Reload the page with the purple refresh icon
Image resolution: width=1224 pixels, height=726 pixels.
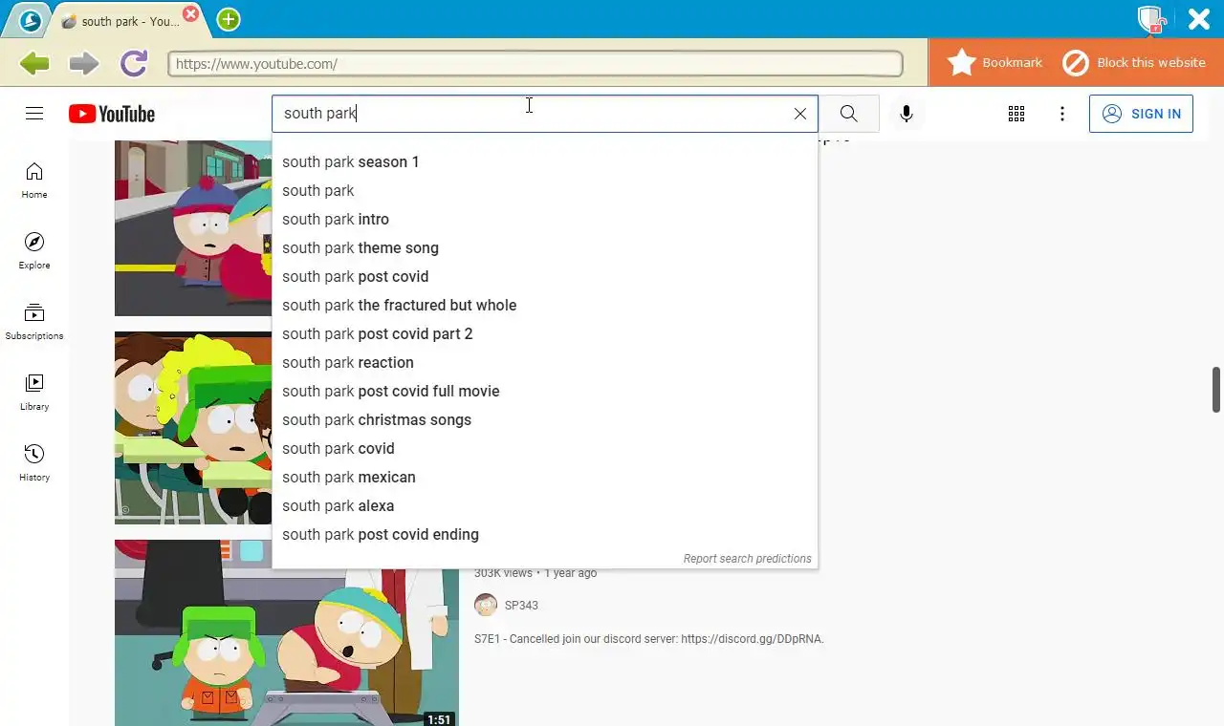[x=134, y=63]
